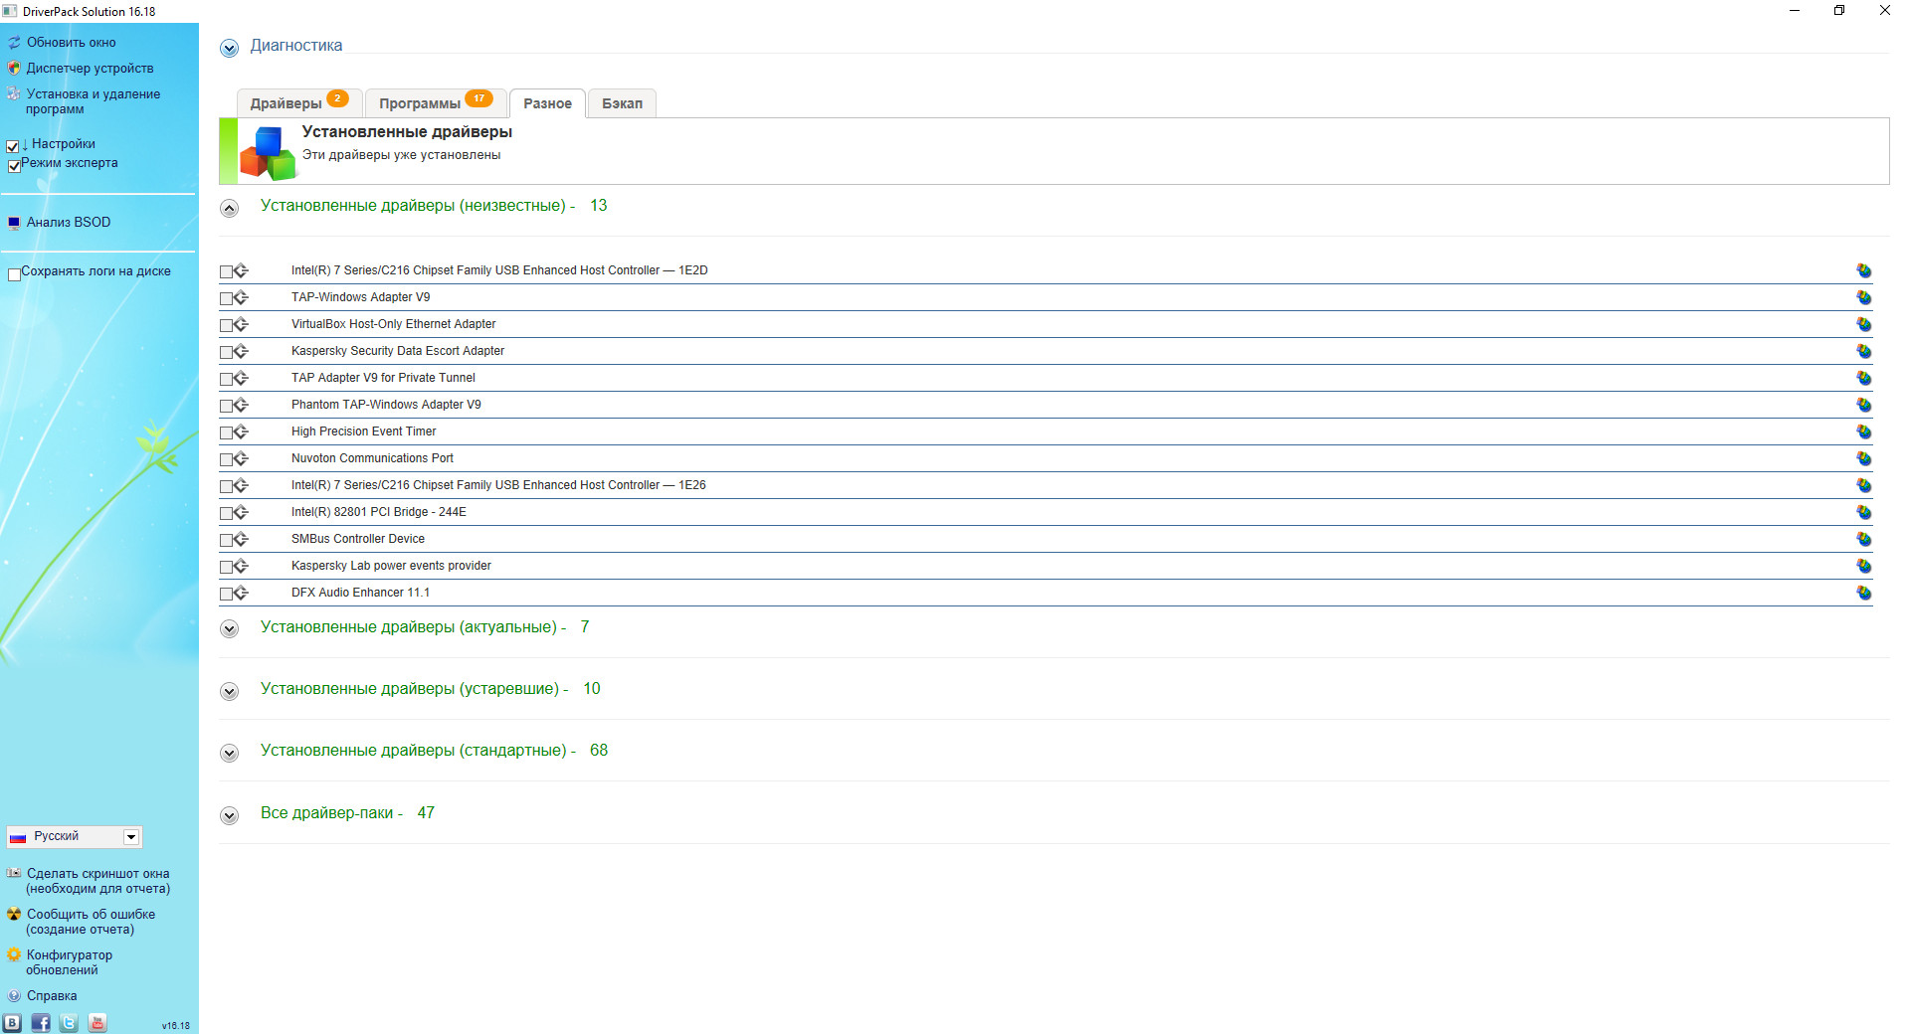Image resolution: width=1910 pixels, height=1034 pixels.
Task: Select checkbox for High Precision Event Timer
Action: [226, 432]
